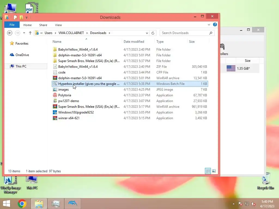Click the Search Downloads field
Screen dimensions: 279x209
click(187, 33)
